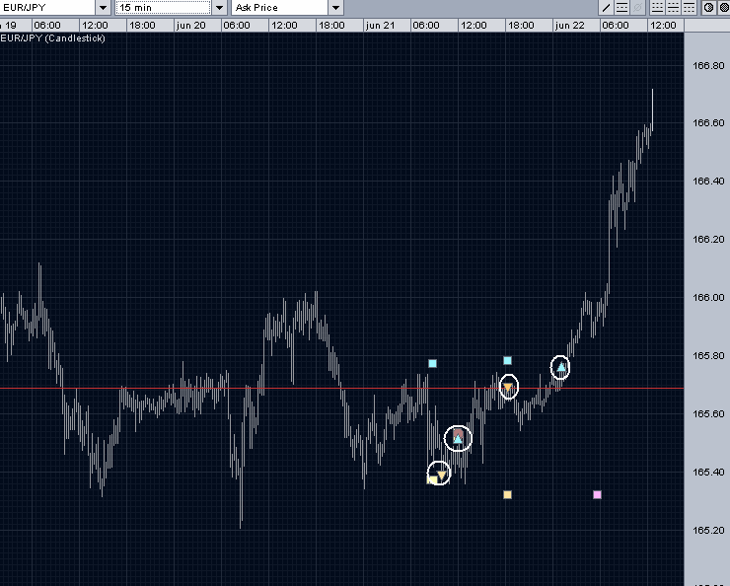
Task: Click the EUR/JPY (Candlestick) chart label
Action: pos(52,38)
